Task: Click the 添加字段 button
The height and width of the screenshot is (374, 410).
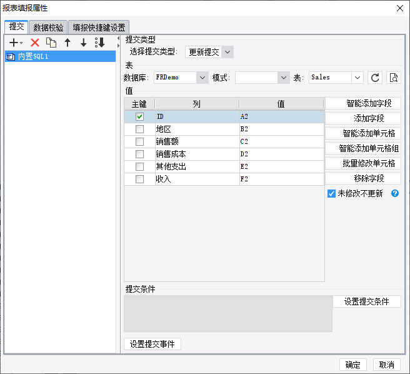Action: 363,118
